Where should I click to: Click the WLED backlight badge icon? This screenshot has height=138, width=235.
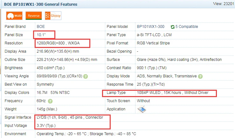14,16
